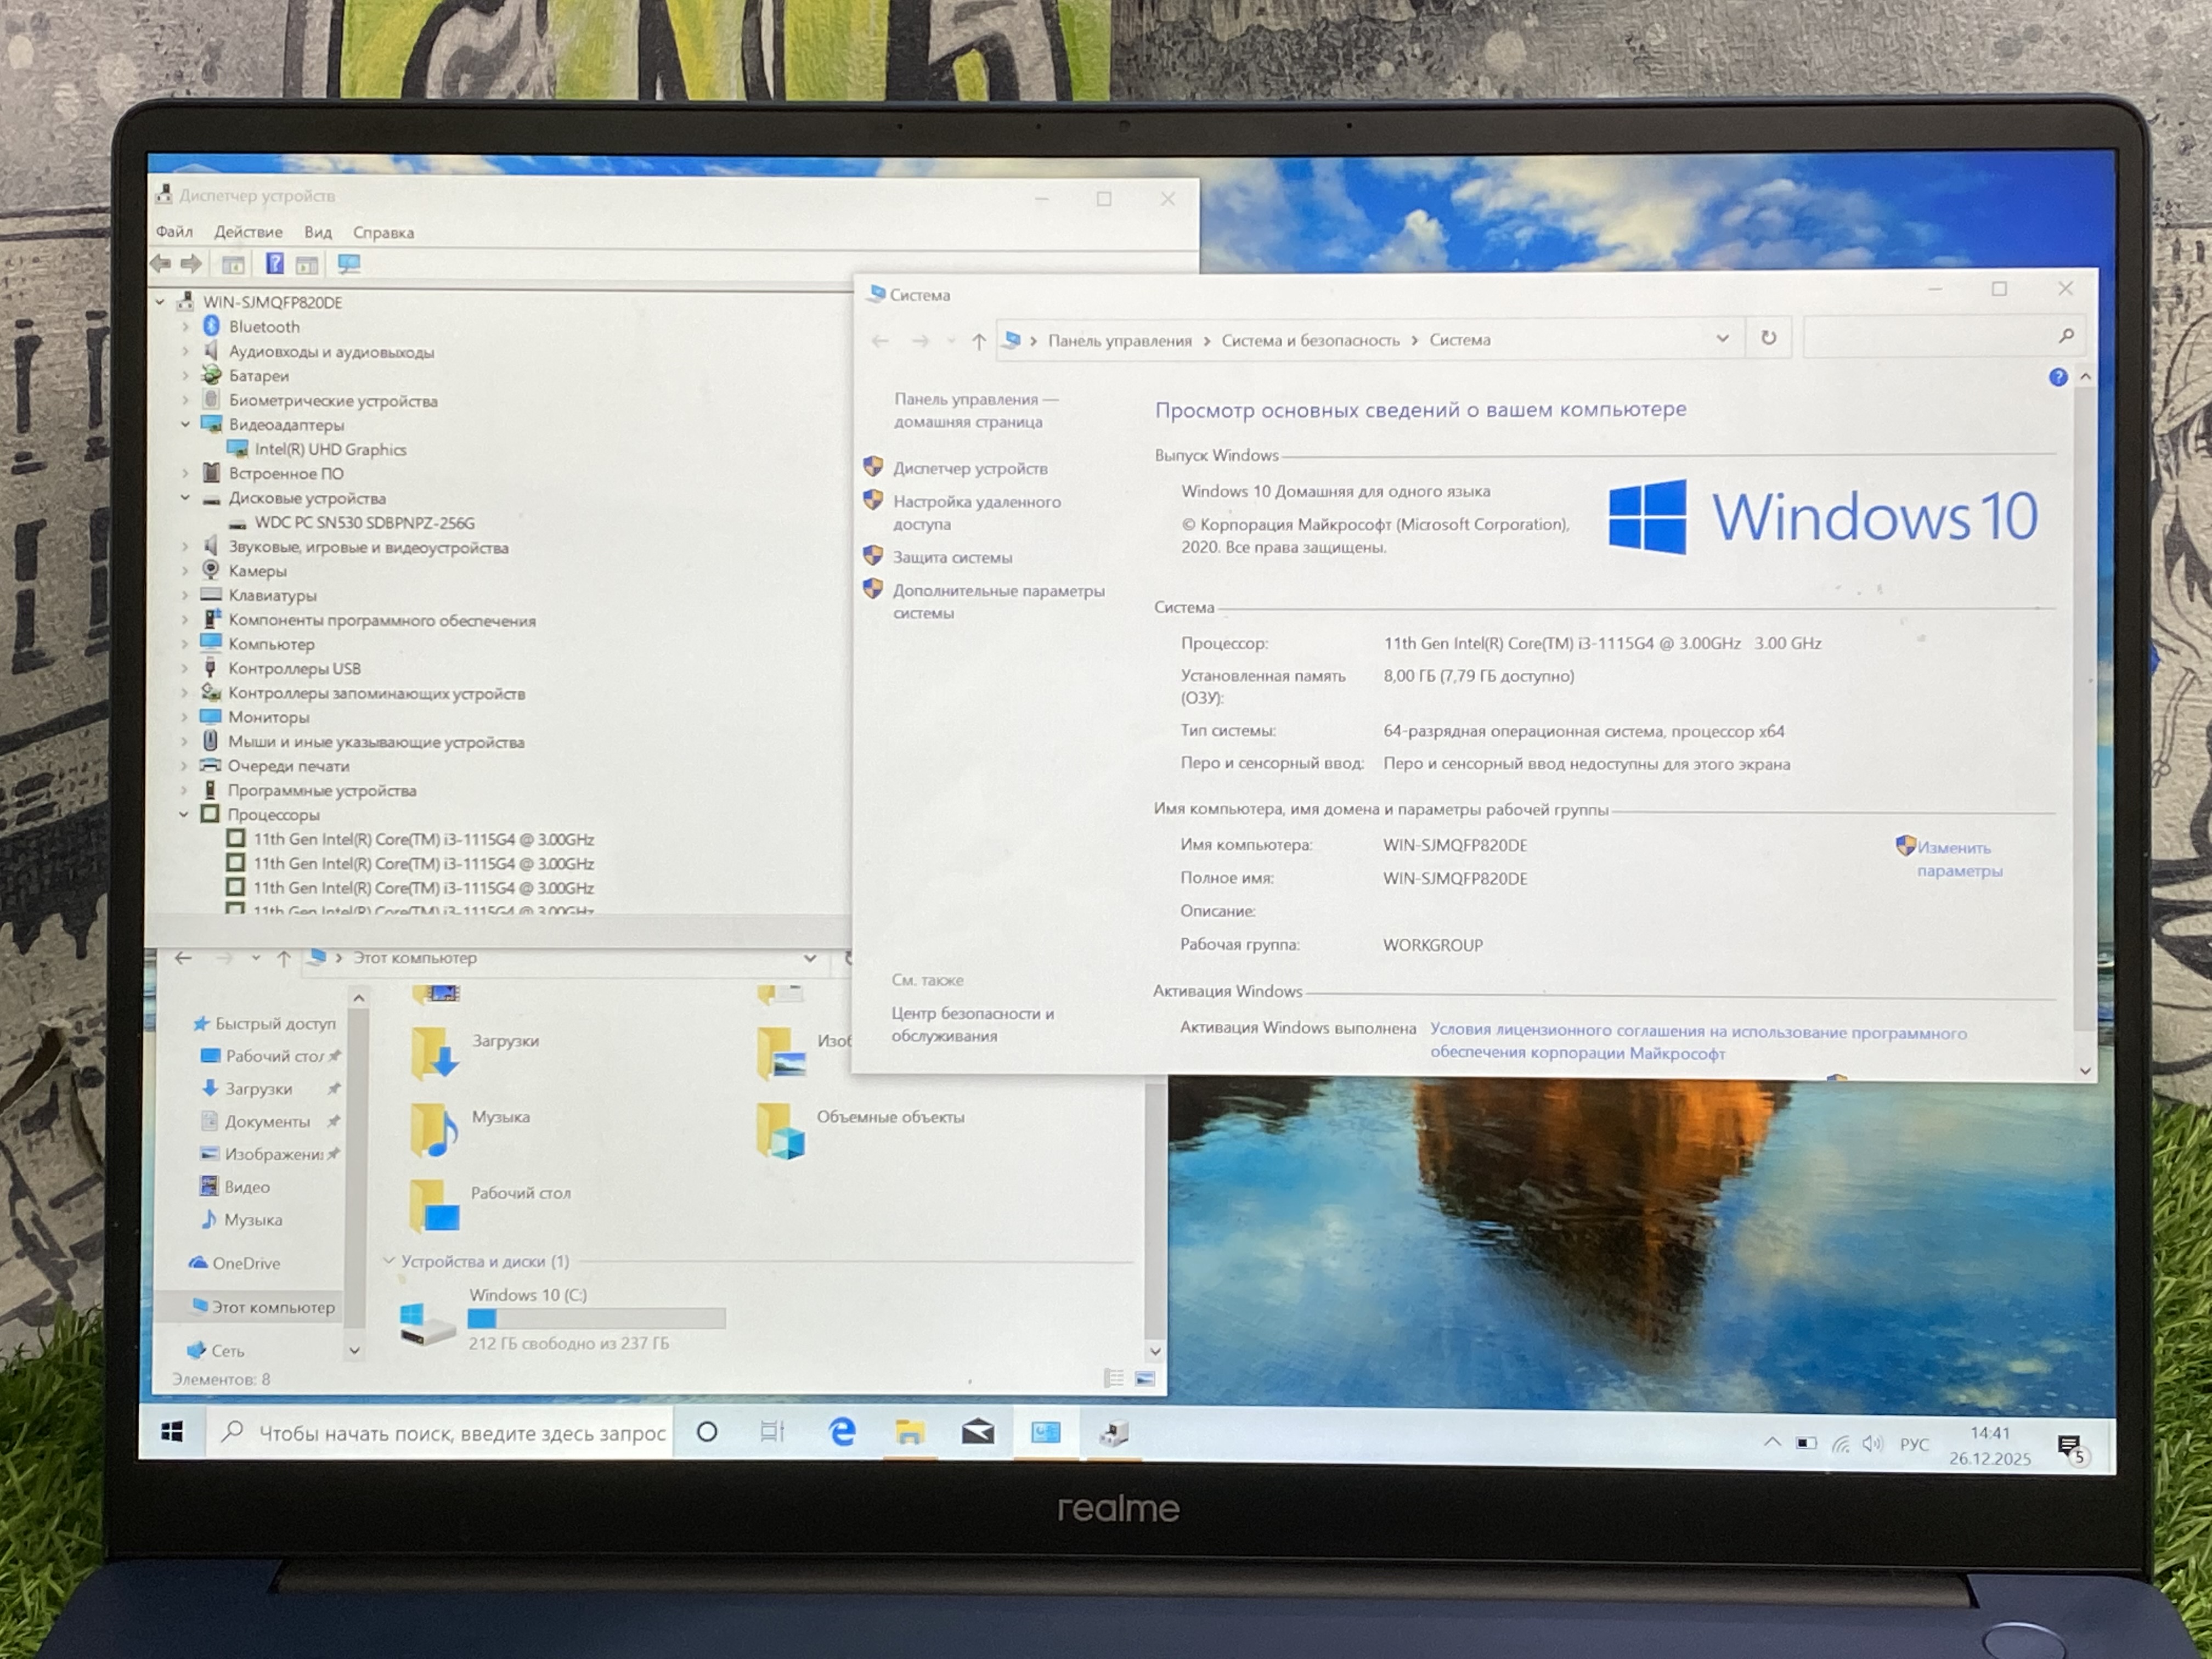Collapse the Процессоры tree node
This screenshot has width=2212, height=1659.
[x=184, y=814]
